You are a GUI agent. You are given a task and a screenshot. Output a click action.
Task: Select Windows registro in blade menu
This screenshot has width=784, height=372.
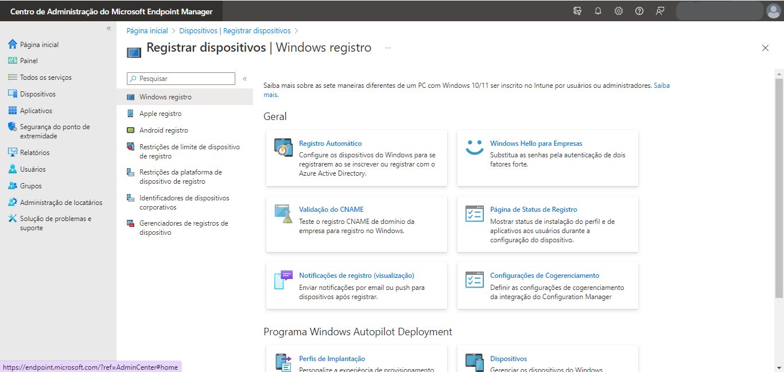tap(185, 97)
